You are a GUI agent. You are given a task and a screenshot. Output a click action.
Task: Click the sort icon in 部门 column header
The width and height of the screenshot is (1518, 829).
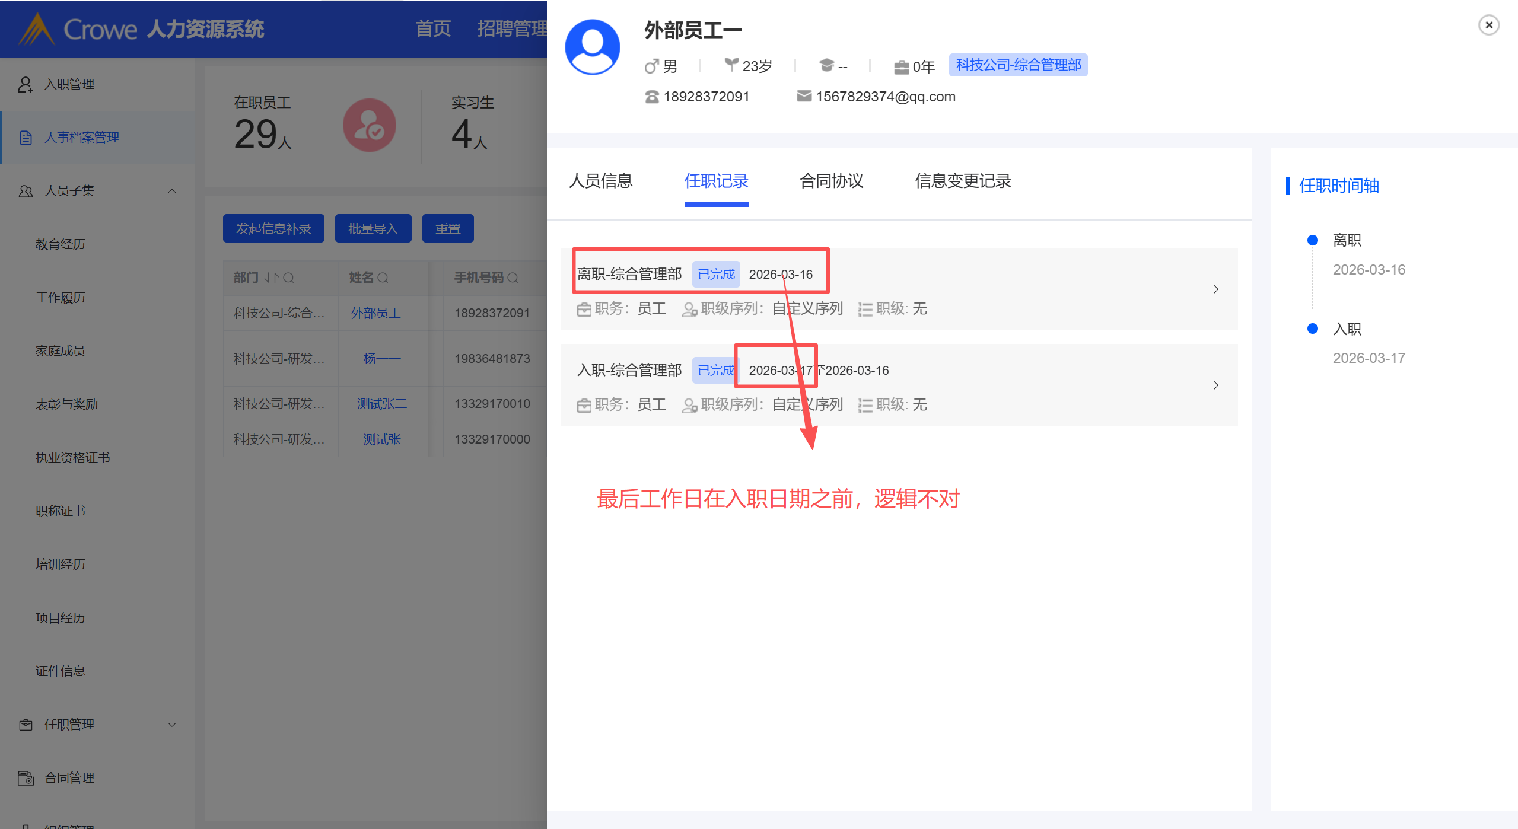271,278
